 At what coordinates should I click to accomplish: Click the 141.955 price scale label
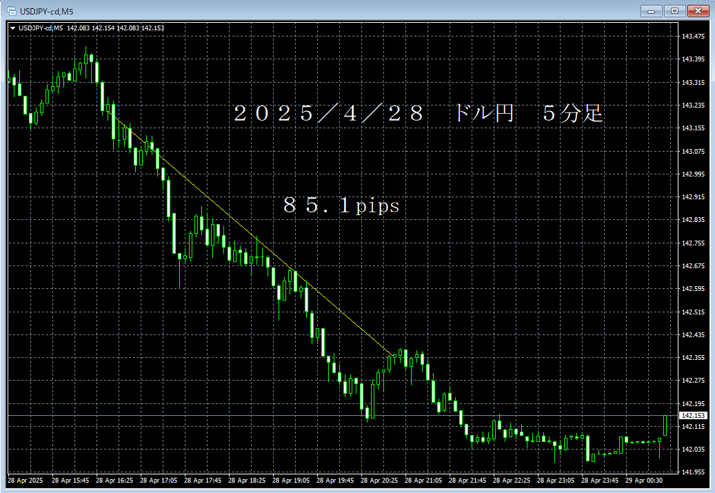click(x=693, y=472)
